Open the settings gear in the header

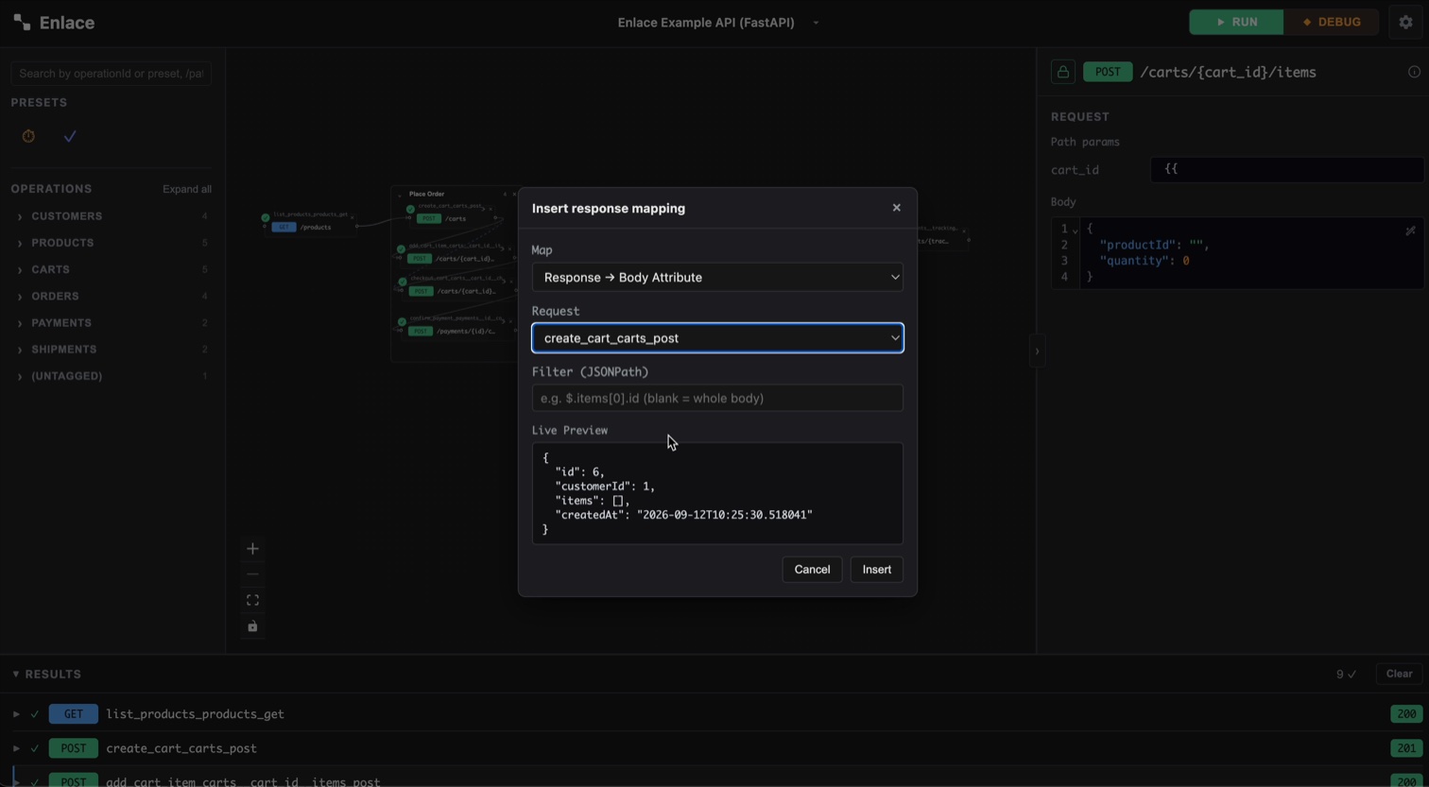click(x=1405, y=22)
